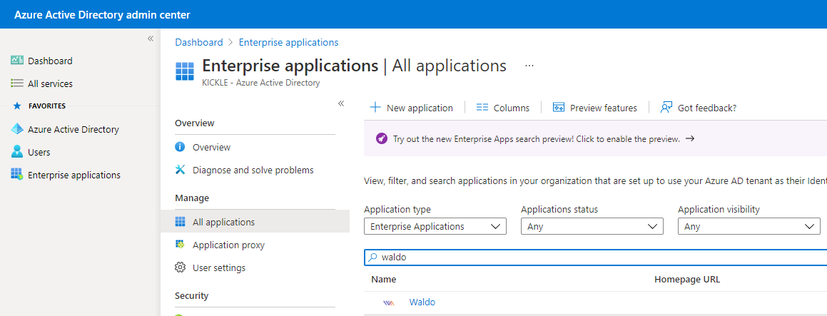Click the Columns layout icon
The image size is (827, 316).
pyautogui.click(x=482, y=107)
